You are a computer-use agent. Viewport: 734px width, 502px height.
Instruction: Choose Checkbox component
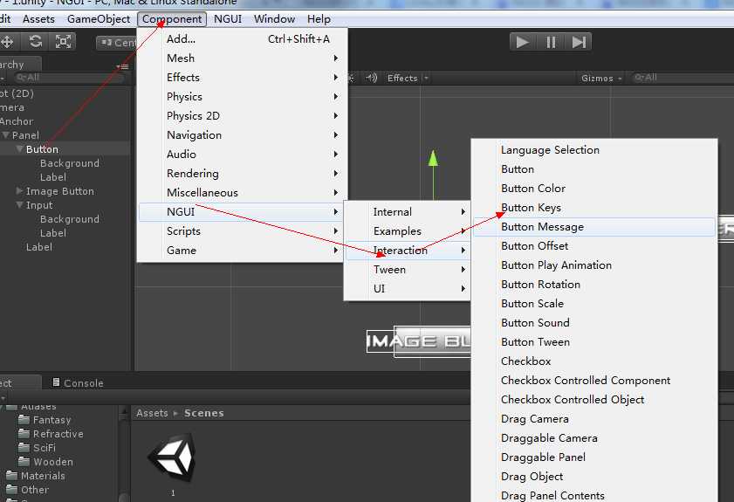click(594, 361)
